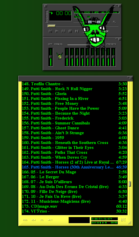Select highlighted track 165. Horses 30th Anniversary
Screen dimensions: 139x237
tap(75, 167)
